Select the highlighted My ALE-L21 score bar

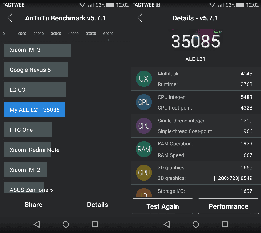pyautogui.click(x=34, y=110)
